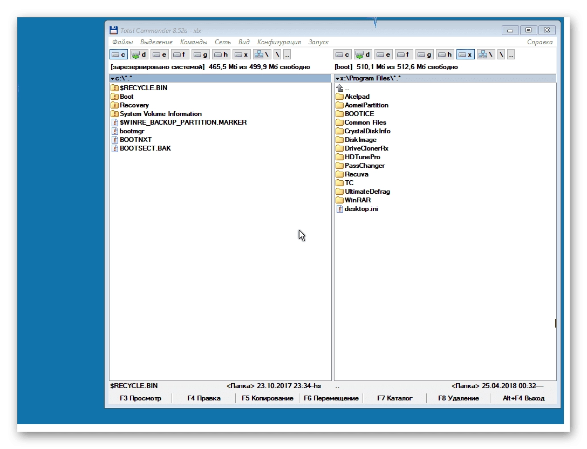
Task: Select drive f in right panel
Action: click(404, 55)
